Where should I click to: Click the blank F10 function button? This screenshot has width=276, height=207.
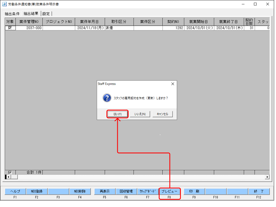click(x=216, y=191)
